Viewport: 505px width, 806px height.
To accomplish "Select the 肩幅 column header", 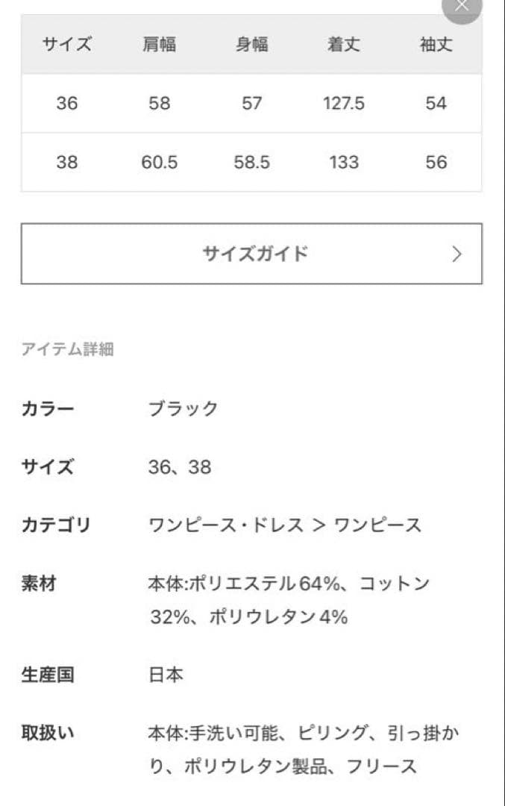I will (x=159, y=45).
